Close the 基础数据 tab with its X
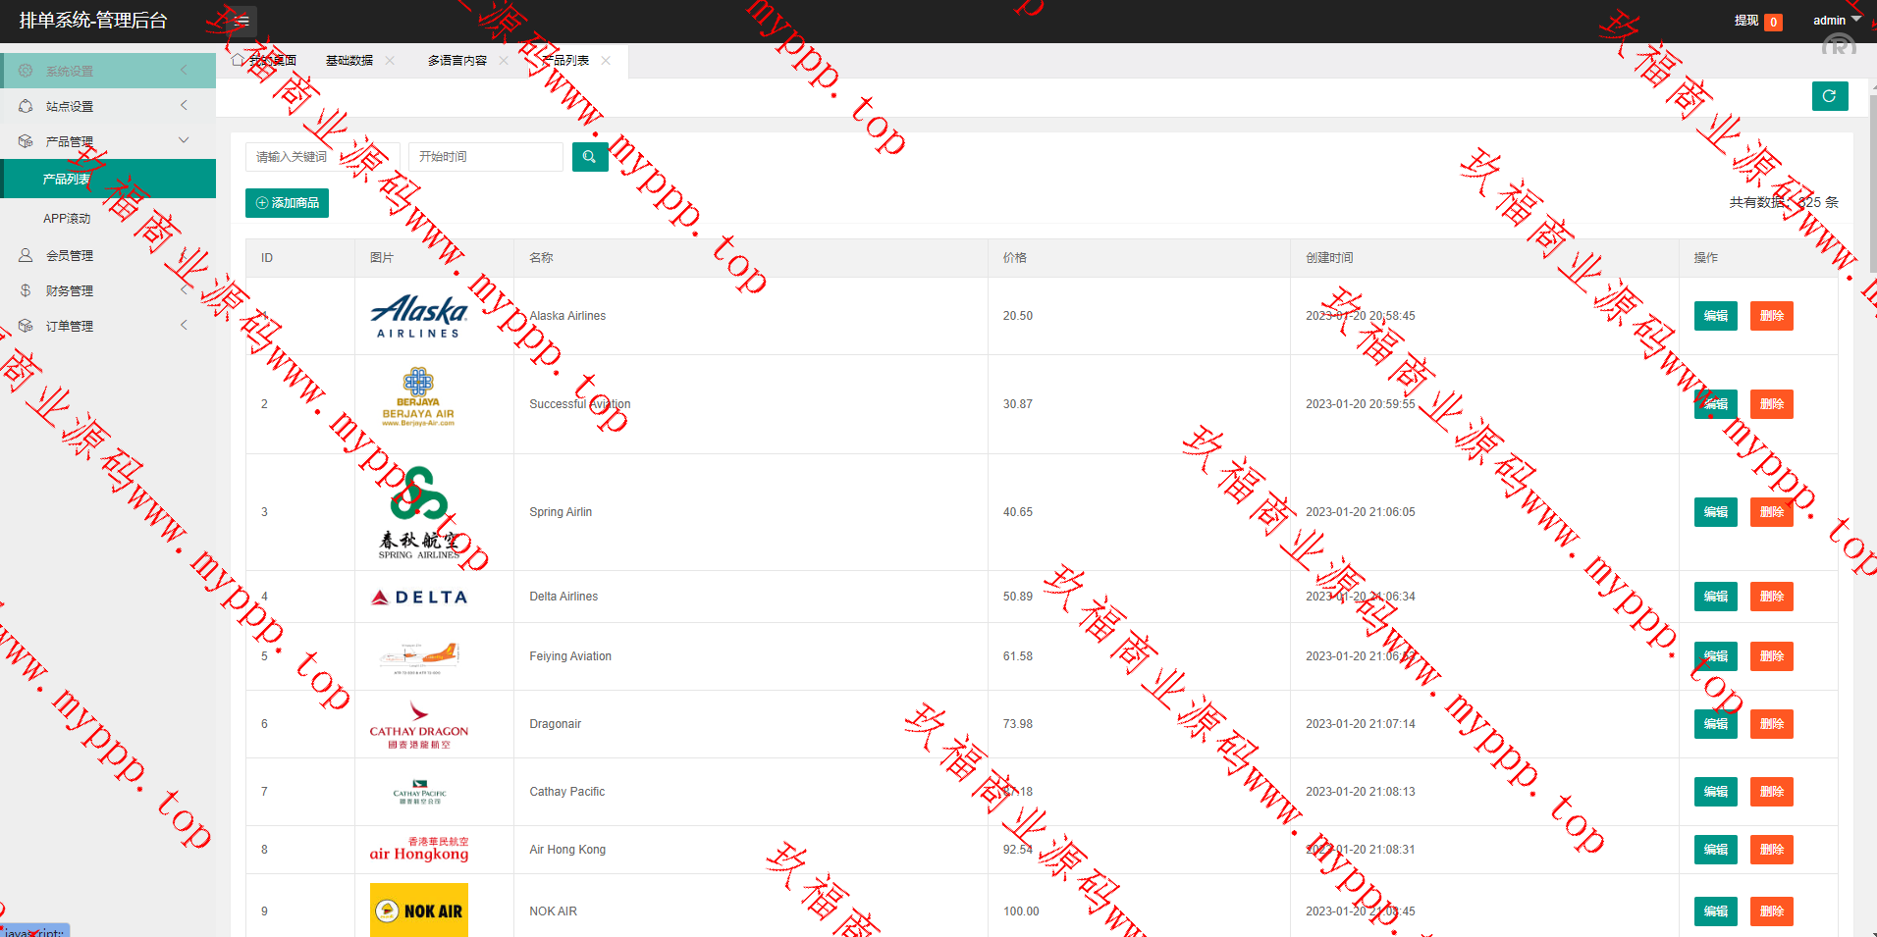 390,61
